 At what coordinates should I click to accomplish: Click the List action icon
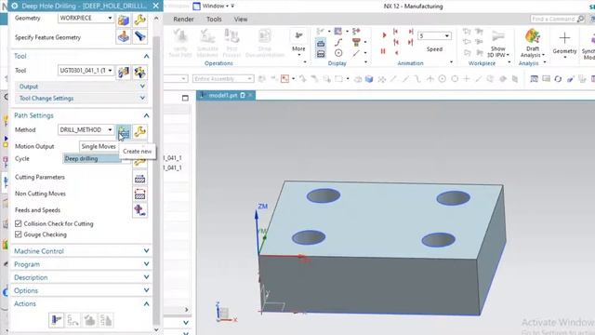pos(105,320)
